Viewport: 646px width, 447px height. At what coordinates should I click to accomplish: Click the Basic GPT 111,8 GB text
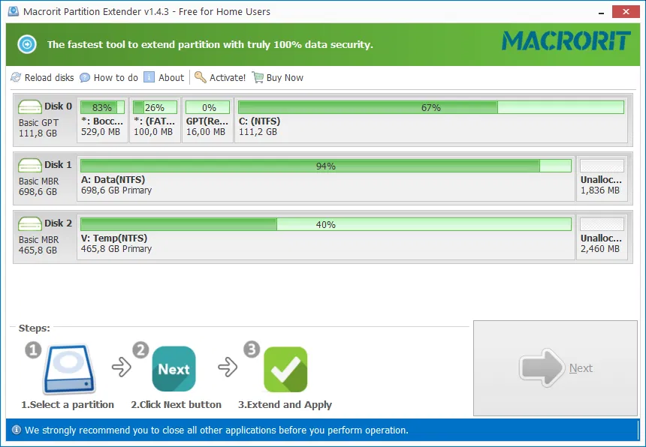[x=38, y=128]
